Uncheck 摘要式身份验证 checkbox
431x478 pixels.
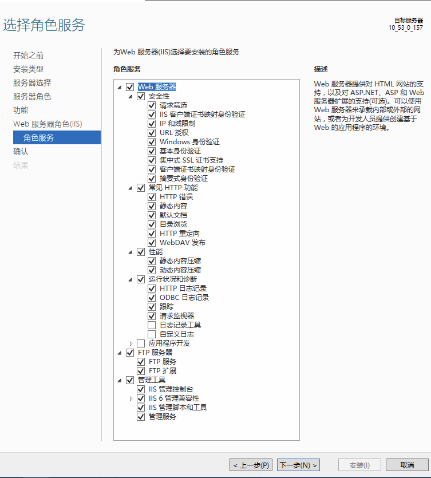pyautogui.click(x=152, y=179)
